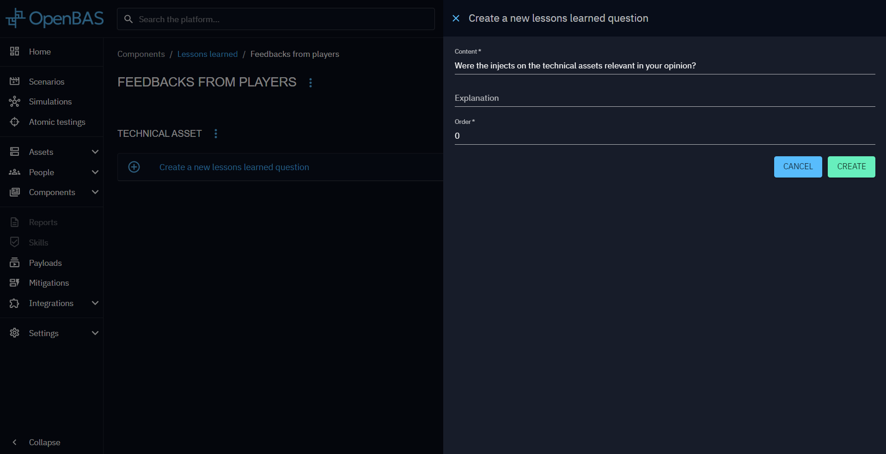Click the Simulations network icon

point(15,102)
